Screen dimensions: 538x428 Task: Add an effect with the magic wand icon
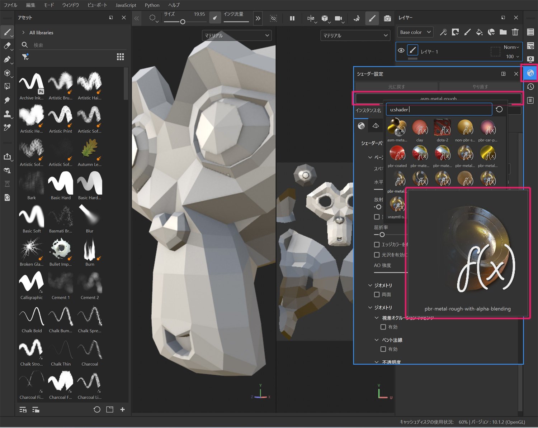point(443,32)
